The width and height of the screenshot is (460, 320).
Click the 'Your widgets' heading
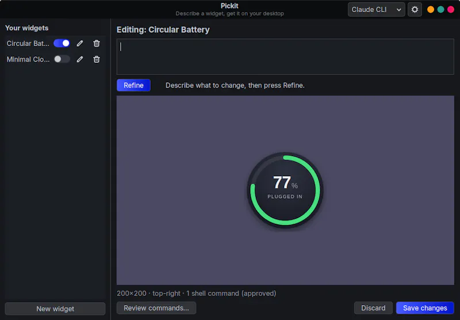pyautogui.click(x=26, y=28)
